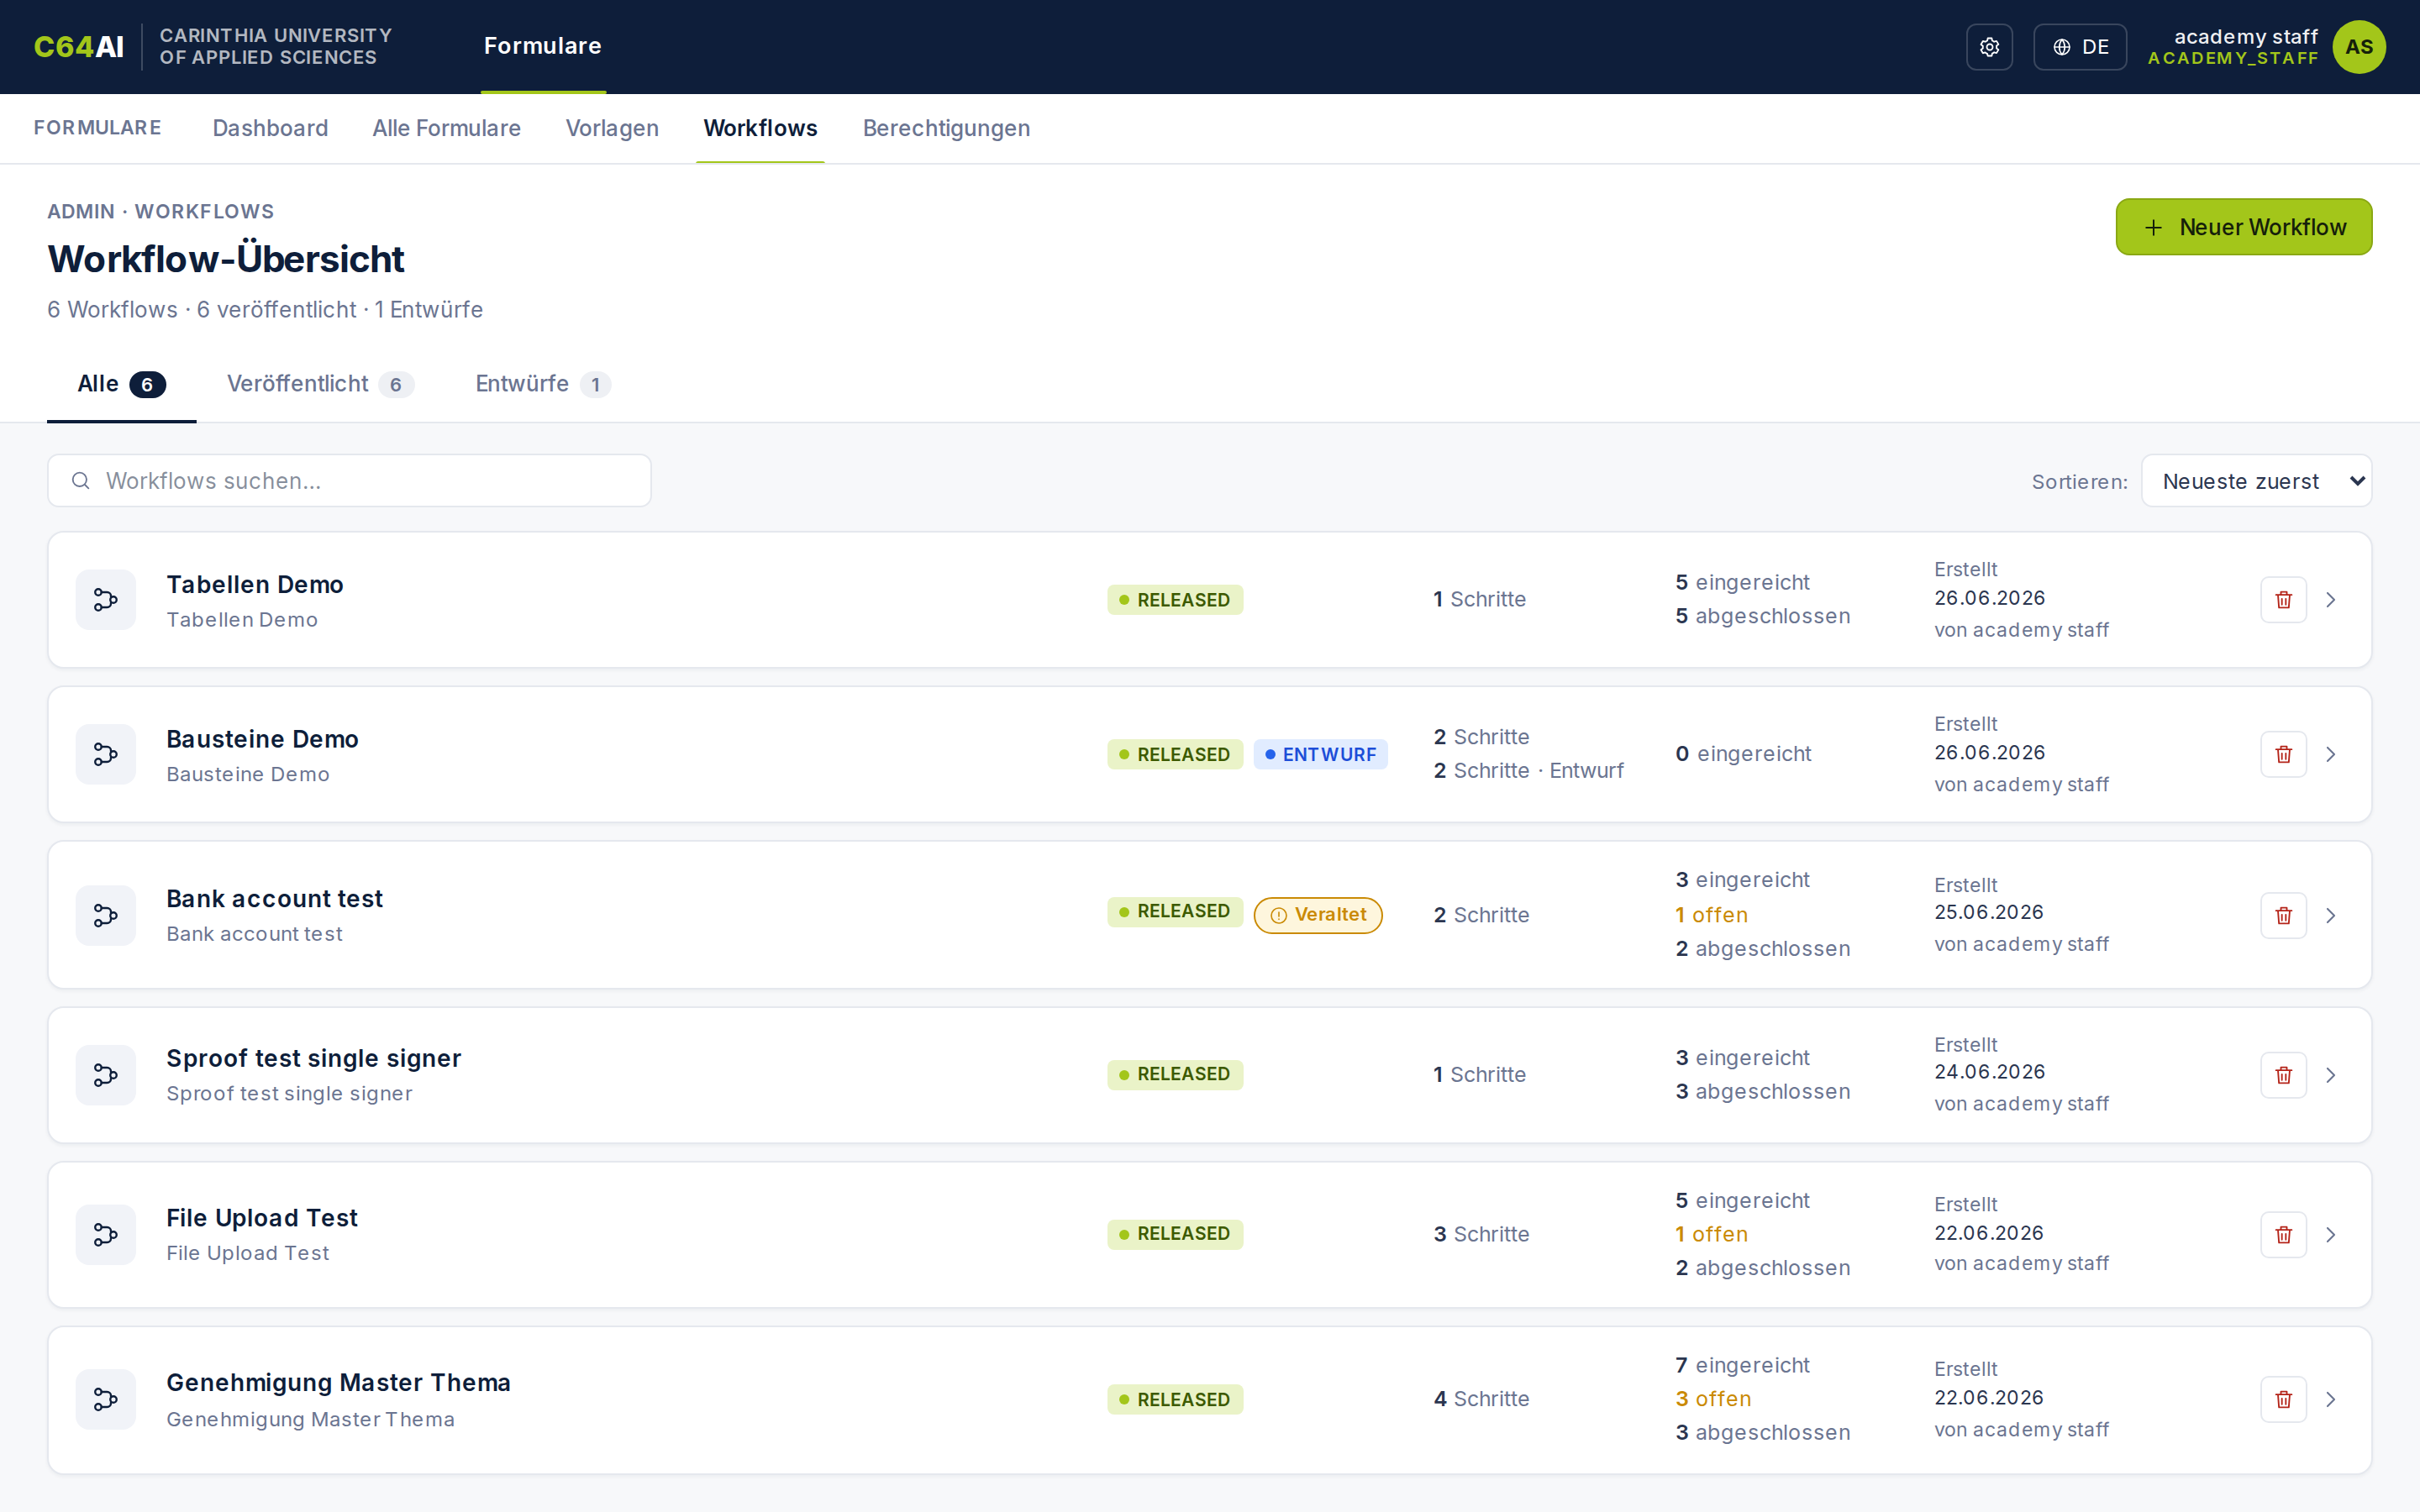Click '3 Schritte' in File Upload Test row
2420x1512 pixels.
click(x=1481, y=1234)
